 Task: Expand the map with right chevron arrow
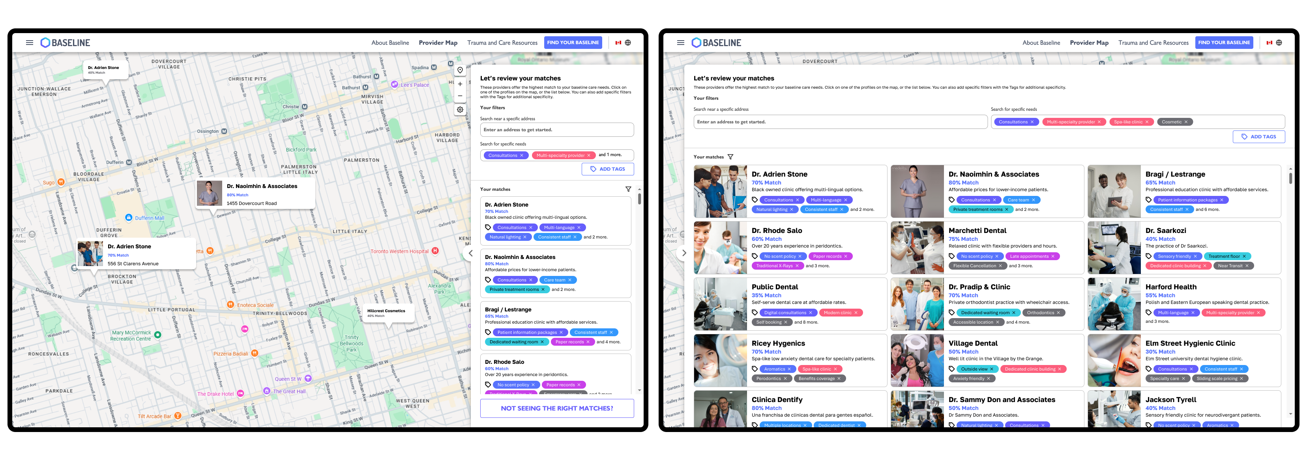(683, 253)
